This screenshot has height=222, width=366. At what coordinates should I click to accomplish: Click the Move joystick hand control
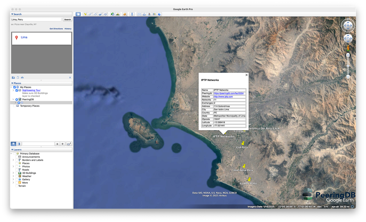[348, 38]
